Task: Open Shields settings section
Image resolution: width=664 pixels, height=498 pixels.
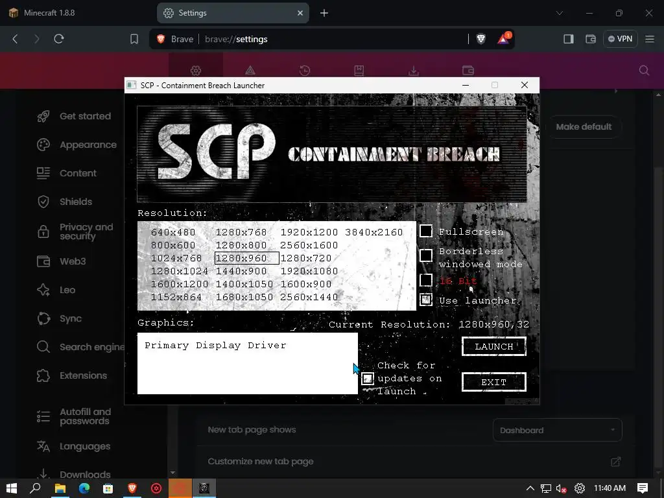Action: pyautogui.click(x=65, y=202)
